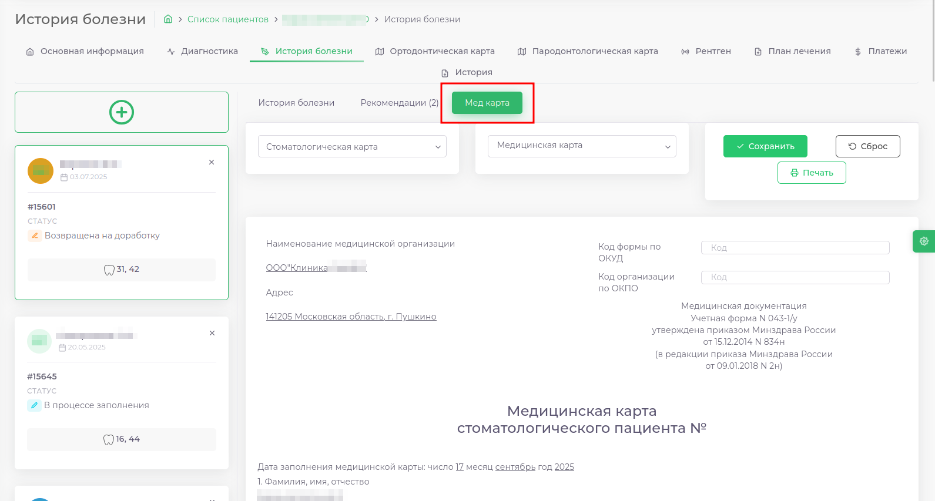
Task: Click the Код организации по ОКПО field
Action: (795, 277)
